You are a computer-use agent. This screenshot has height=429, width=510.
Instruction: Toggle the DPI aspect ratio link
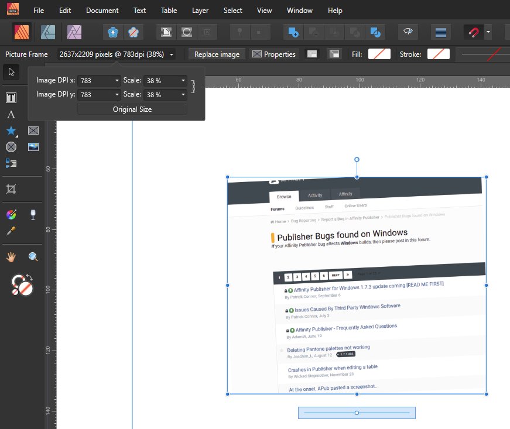coord(193,87)
